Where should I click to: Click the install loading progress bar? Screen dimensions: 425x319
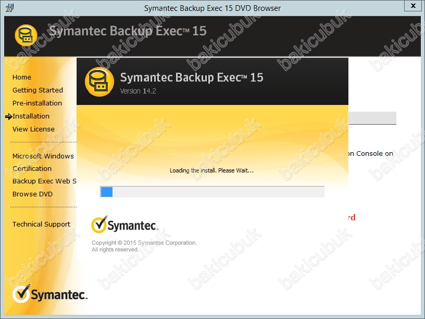212,192
